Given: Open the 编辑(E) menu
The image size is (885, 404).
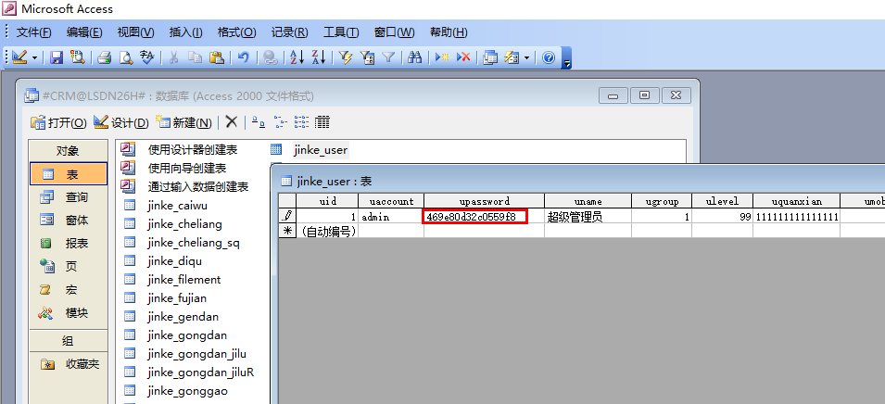Looking at the screenshot, I should coord(84,32).
